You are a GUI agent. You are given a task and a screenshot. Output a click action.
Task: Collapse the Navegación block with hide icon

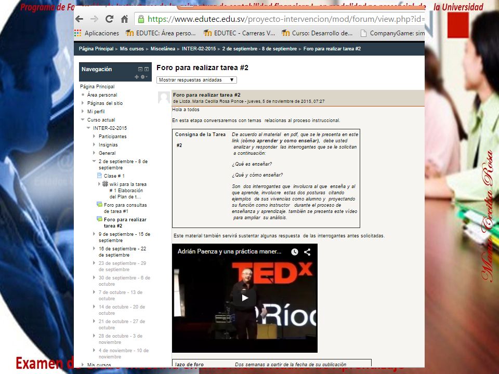click(x=140, y=69)
